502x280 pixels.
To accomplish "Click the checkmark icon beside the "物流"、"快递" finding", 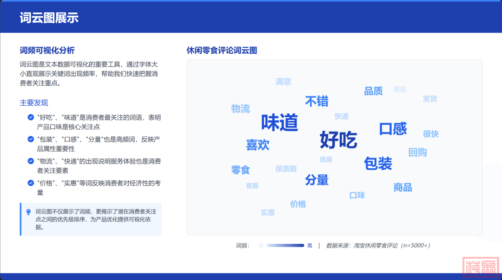I will point(31,161).
